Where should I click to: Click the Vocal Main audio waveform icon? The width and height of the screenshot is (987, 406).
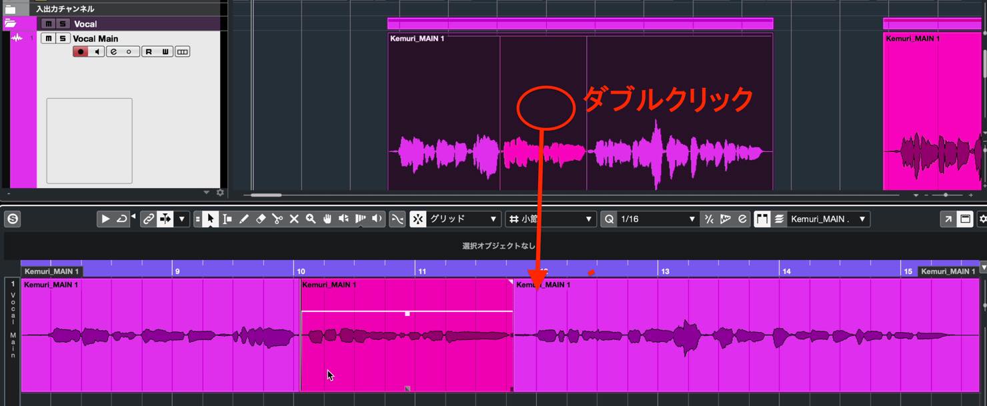[x=17, y=39]
